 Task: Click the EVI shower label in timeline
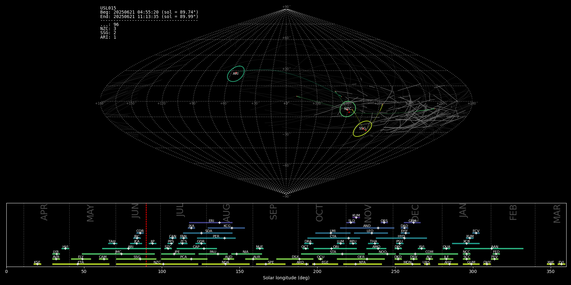(x=561, y=263)
